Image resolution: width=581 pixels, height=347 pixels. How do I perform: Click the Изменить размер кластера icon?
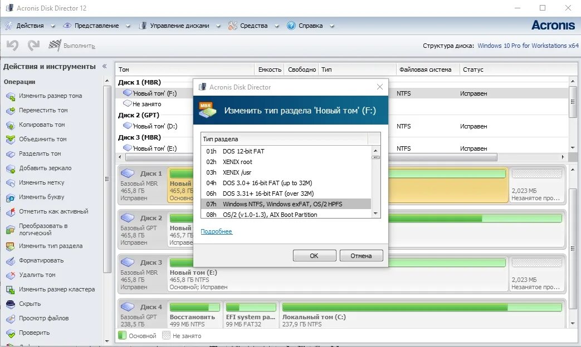coord(11,290)
